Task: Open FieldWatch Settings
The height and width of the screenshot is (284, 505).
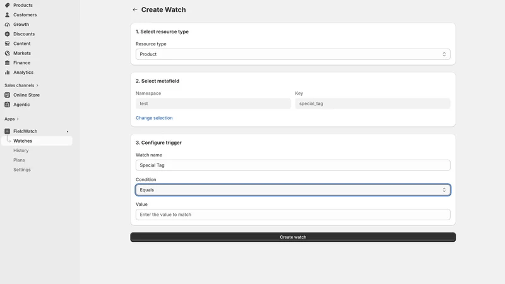Action: coord(22,170)
